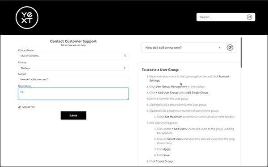Click the results panel vertical scrollbar
268x167 pixels.
241,53
